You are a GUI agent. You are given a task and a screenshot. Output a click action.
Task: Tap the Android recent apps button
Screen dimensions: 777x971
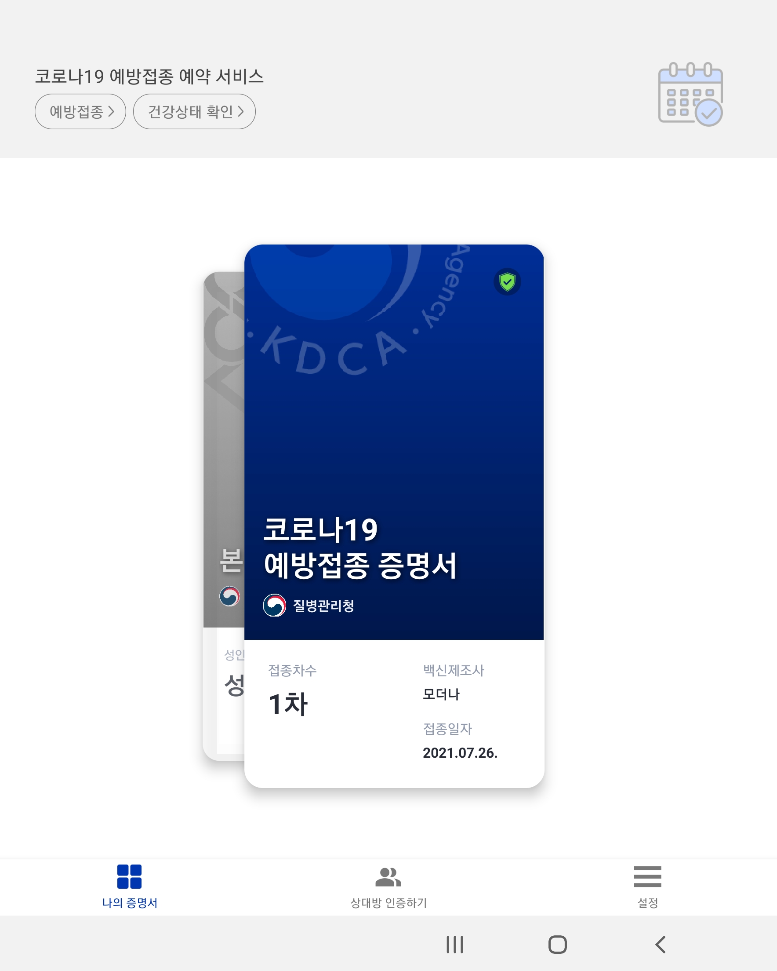click(455, 945)
